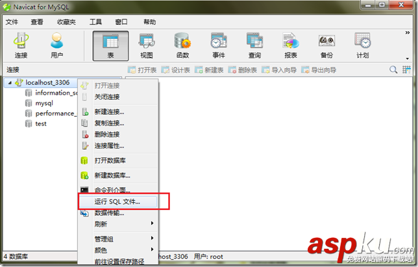Click the mysql database icon
Viewport: 418px width, 267px height.
click(x=29, y=103)
